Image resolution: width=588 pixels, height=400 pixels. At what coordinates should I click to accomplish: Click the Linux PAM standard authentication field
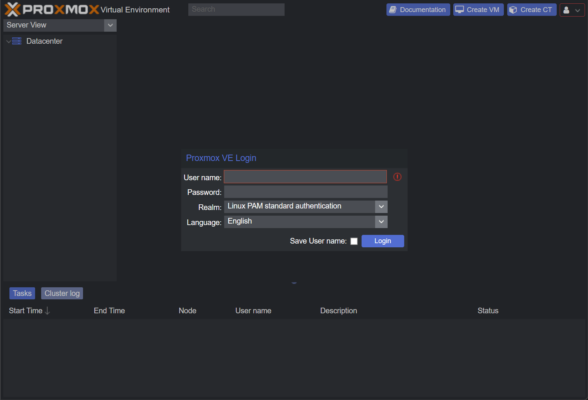pos(300,207)
